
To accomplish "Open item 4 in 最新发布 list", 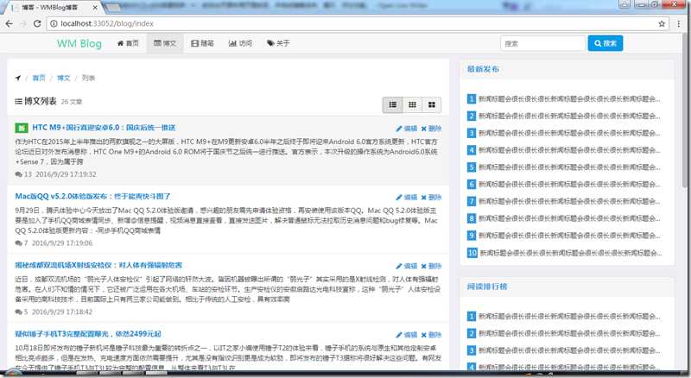I will (569, 150).
